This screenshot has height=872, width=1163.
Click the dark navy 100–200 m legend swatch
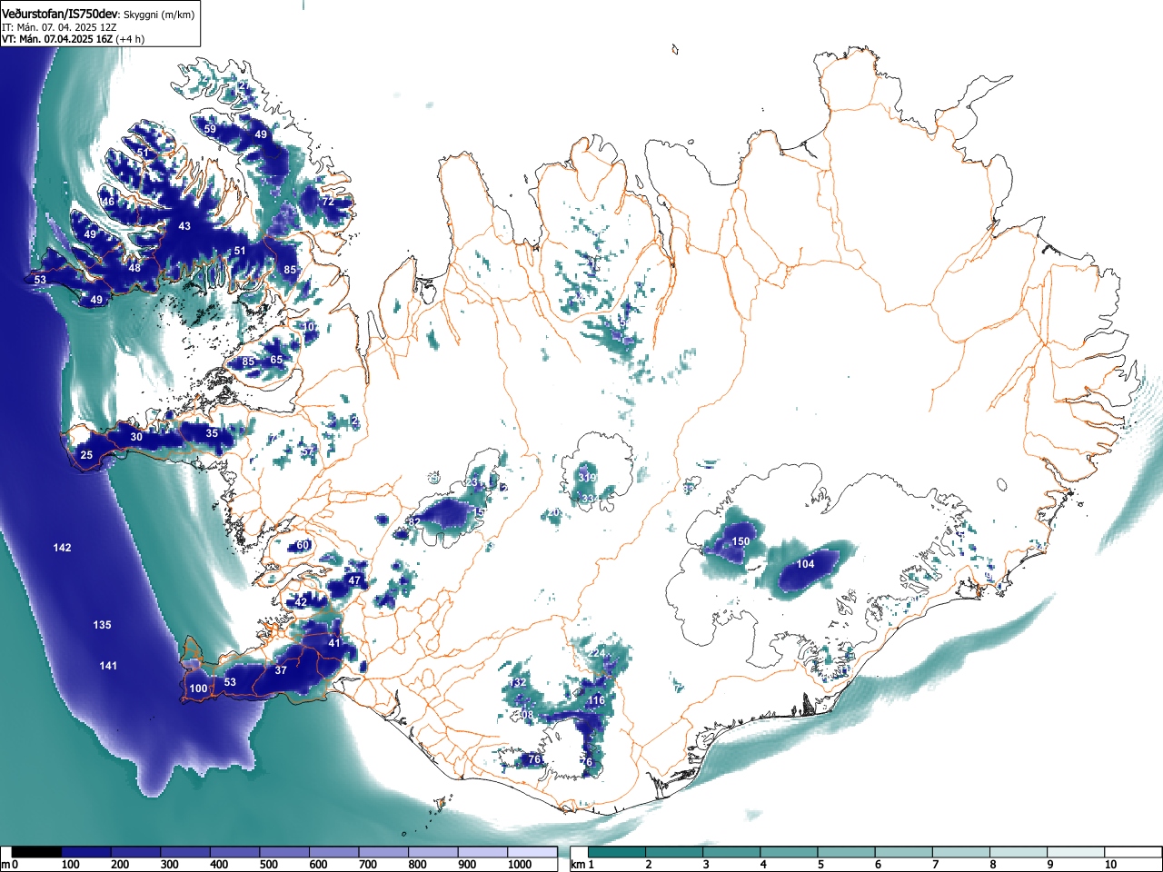coord(86,852)
